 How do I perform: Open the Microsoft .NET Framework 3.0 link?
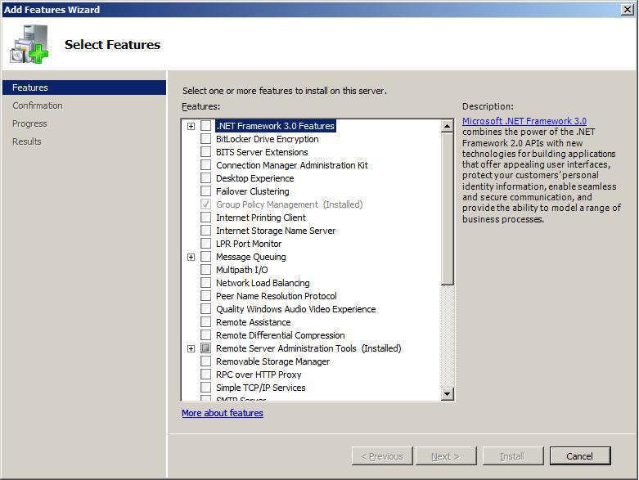[524, 121]
